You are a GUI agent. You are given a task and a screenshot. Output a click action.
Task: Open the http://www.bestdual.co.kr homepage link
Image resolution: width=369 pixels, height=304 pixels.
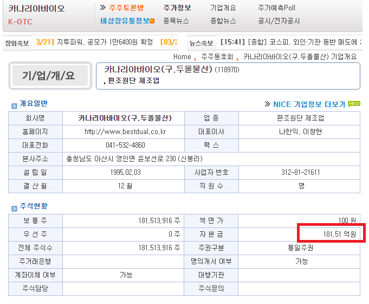coord(125,131)
